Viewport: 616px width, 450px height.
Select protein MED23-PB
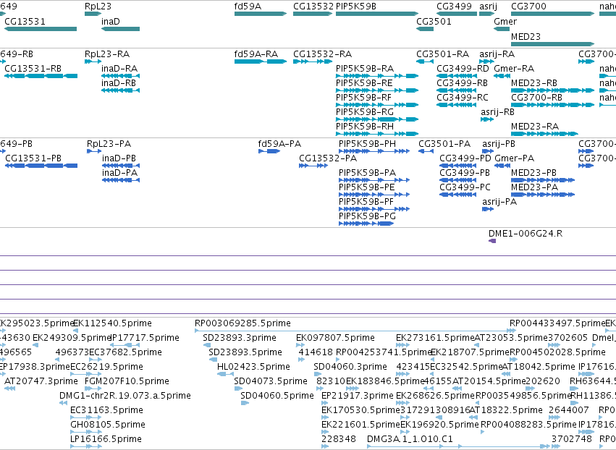tap(543, 180)
